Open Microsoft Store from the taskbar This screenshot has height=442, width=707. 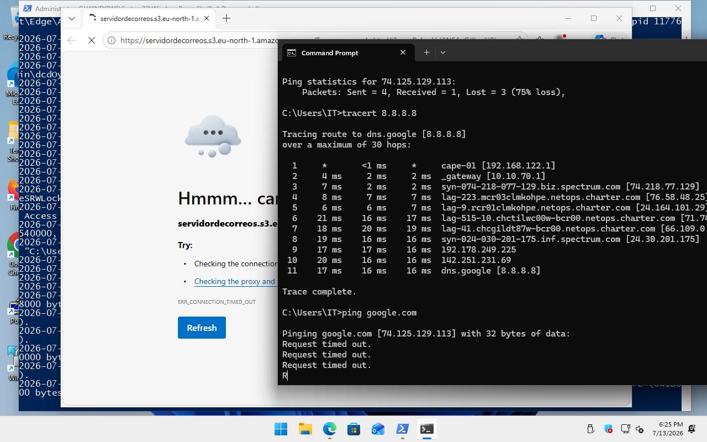pos(353,429)
